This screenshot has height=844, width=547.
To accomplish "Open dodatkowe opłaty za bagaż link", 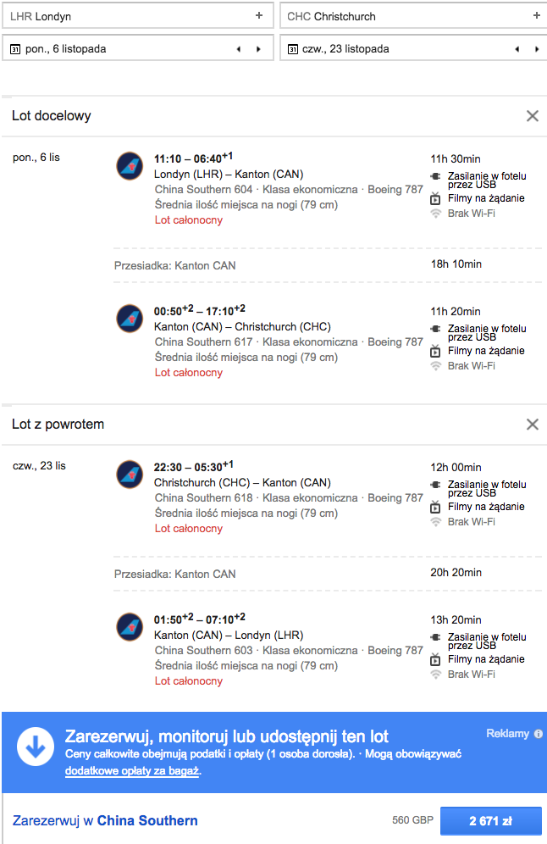I will coord(132,771).
